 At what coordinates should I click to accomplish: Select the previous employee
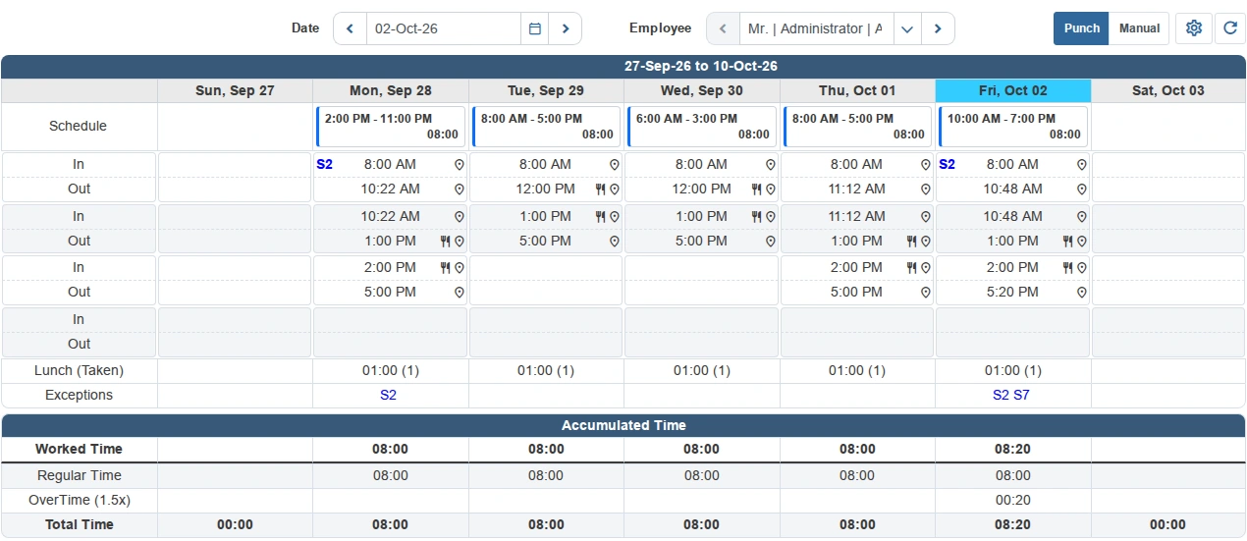pyautogui.click(x=724, y=28)
